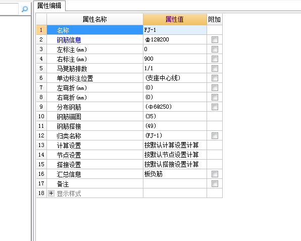Edit the name value FJ-1
301x241 pixels.
point(175,30)
